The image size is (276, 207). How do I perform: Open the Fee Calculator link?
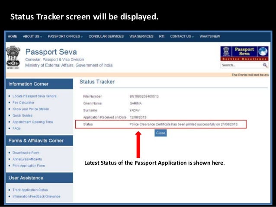pos(23,102)
